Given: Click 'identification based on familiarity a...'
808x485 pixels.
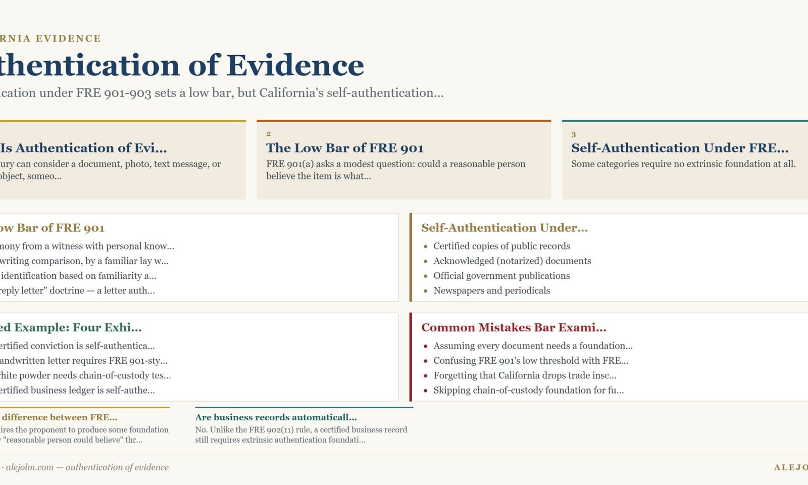Looking at the screenshot, I should [x=78, y=275].
